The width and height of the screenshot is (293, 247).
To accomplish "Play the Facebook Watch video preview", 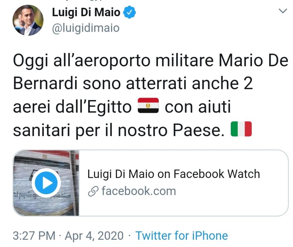I will [46, 183].
